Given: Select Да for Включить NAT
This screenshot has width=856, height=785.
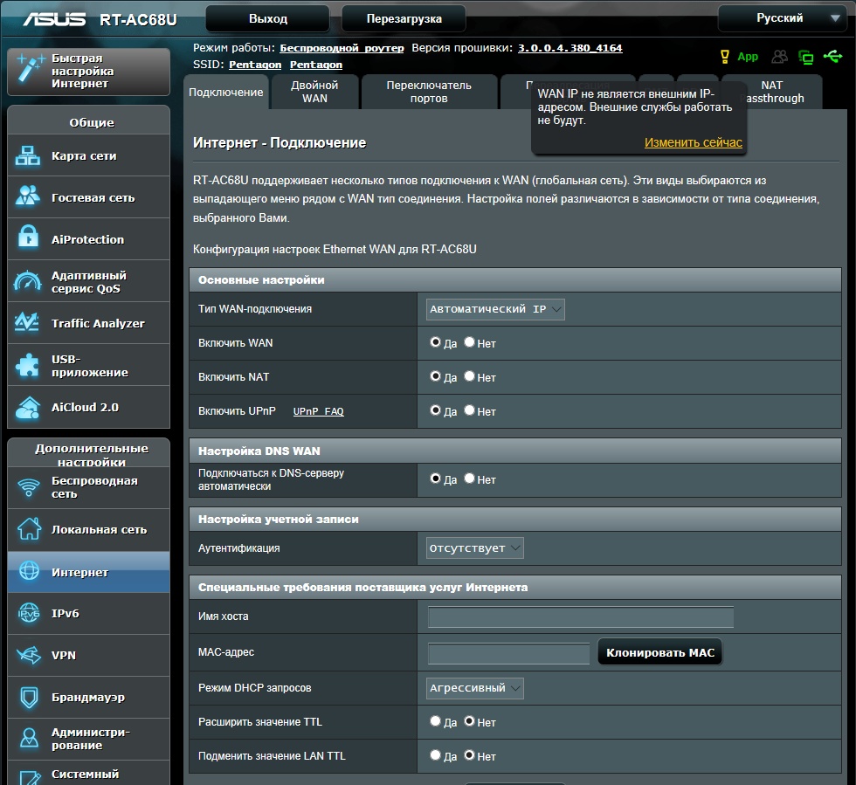Looking at the screenshot, I should click(435, 376).
